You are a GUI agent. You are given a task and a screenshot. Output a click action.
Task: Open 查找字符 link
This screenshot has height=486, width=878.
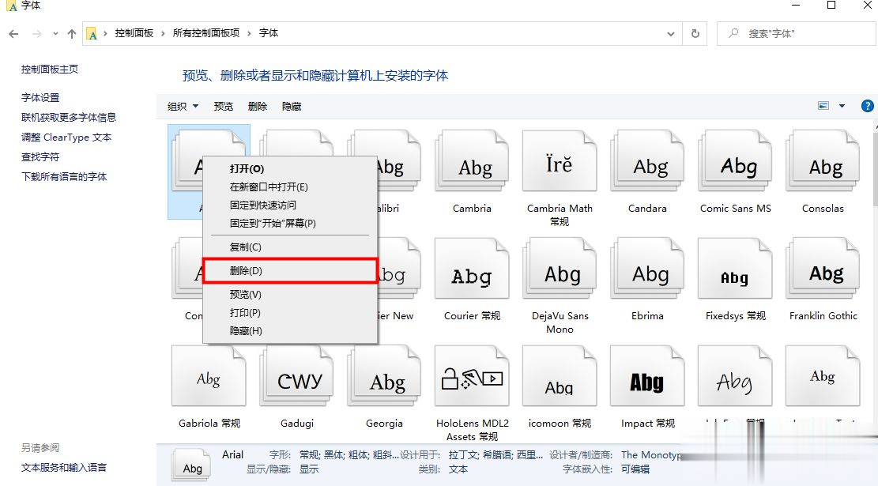pos(40,156)
